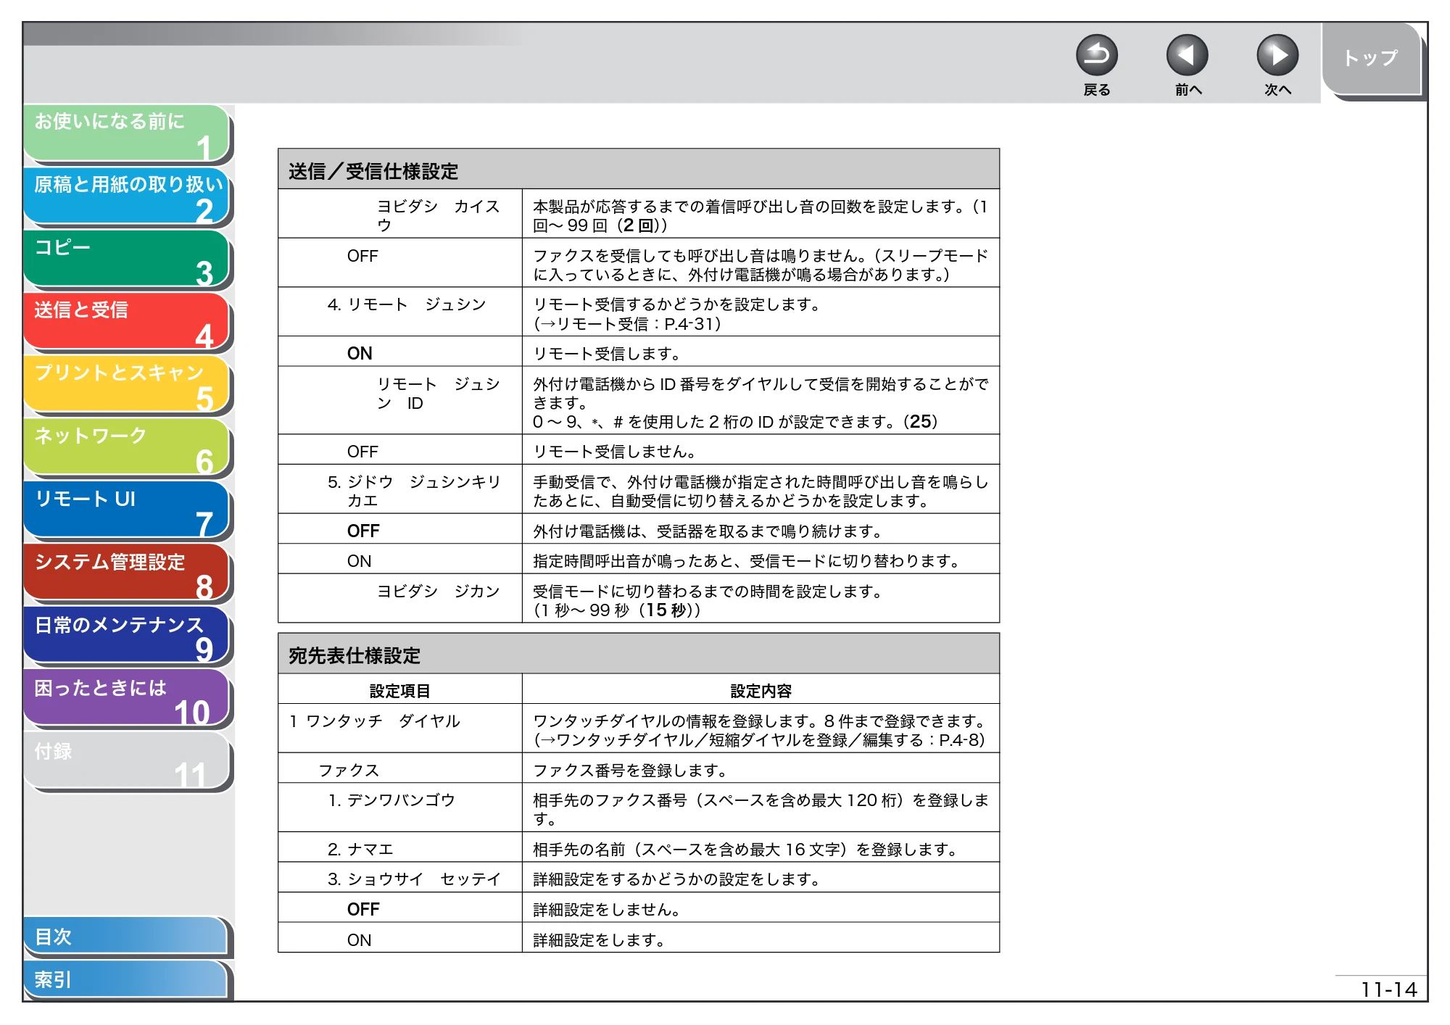1450x1025 pixels.
Task: Click the 1. デンワバンゴウ row label
Action: [x=391, y=800]
